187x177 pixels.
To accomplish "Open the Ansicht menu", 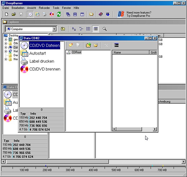I will 31,8.
